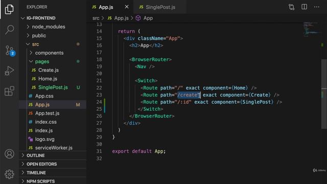Click the EXPLORER panel title
Viewport: 327px width, 184px height.
pyautogui.click(x=37, y=7)
